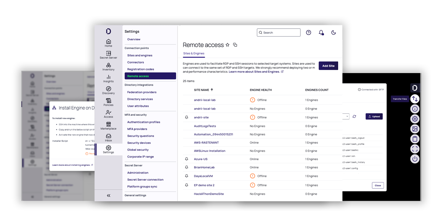Open the HackAThonDemoSite site link
The image size is (438, 218).
point(209,194)
